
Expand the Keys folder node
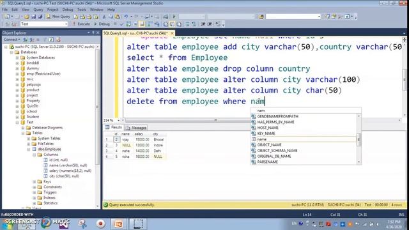coord(34,181)
